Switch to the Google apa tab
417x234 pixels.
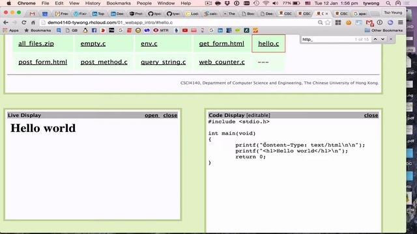tap(360, 14)
